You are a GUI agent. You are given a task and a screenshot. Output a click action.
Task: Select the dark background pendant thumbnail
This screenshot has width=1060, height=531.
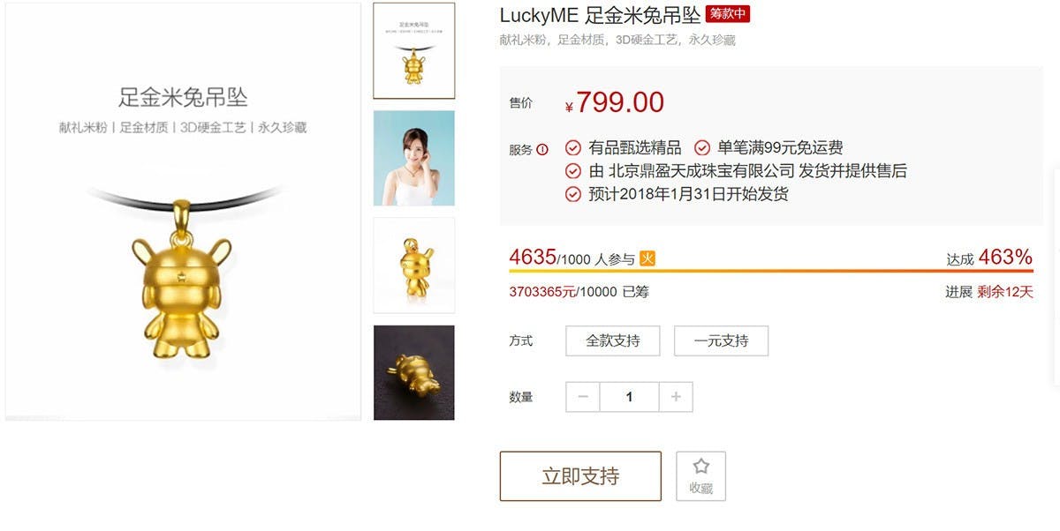tap(414, 372)
